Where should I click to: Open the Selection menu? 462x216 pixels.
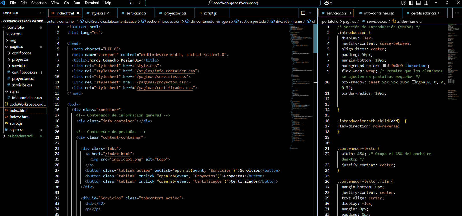pos(39,3)
